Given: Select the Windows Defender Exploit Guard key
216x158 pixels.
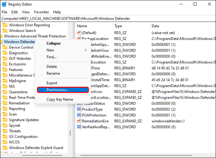Looking at the screenshot, I should pos(36,148).
